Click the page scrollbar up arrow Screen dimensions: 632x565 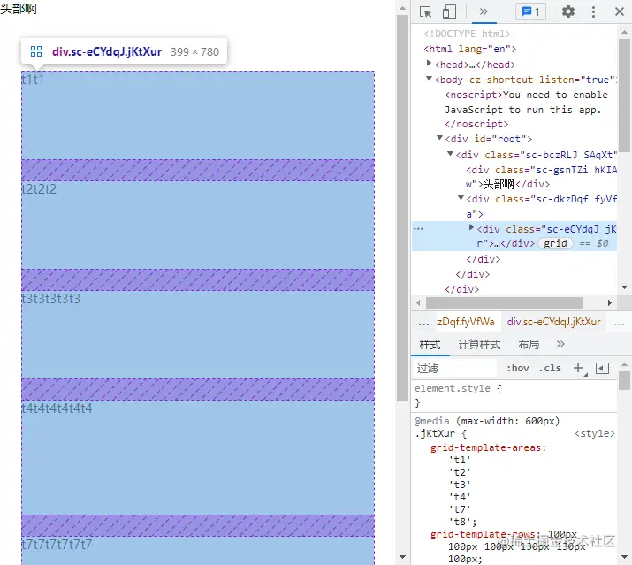coord(402,8)
